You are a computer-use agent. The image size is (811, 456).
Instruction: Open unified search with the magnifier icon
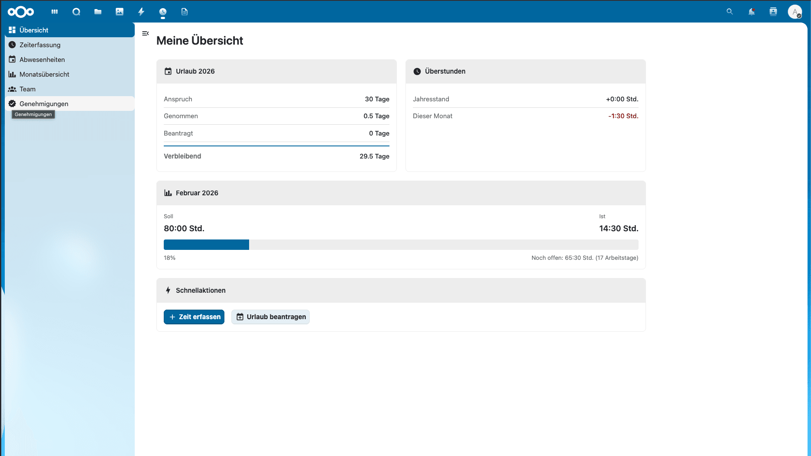click(x=730, y=12)
